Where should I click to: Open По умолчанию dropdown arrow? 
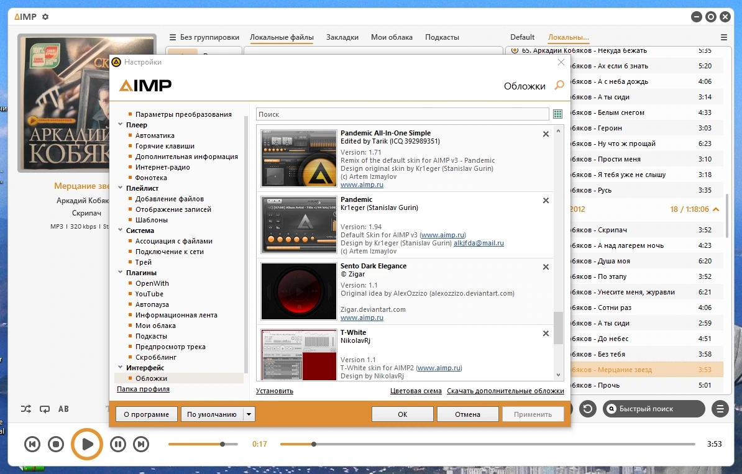point(249,414)
